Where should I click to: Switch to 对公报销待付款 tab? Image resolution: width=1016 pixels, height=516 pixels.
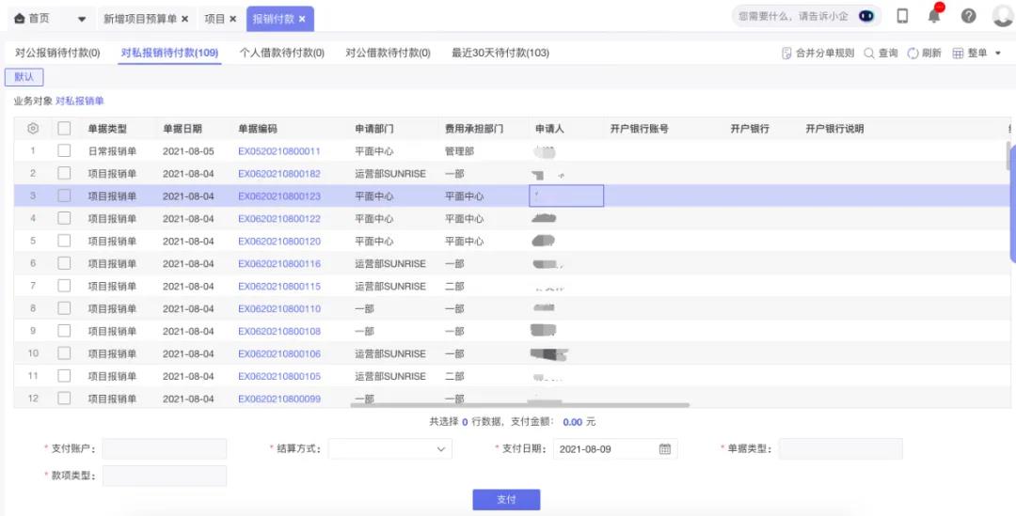[57, 54]
